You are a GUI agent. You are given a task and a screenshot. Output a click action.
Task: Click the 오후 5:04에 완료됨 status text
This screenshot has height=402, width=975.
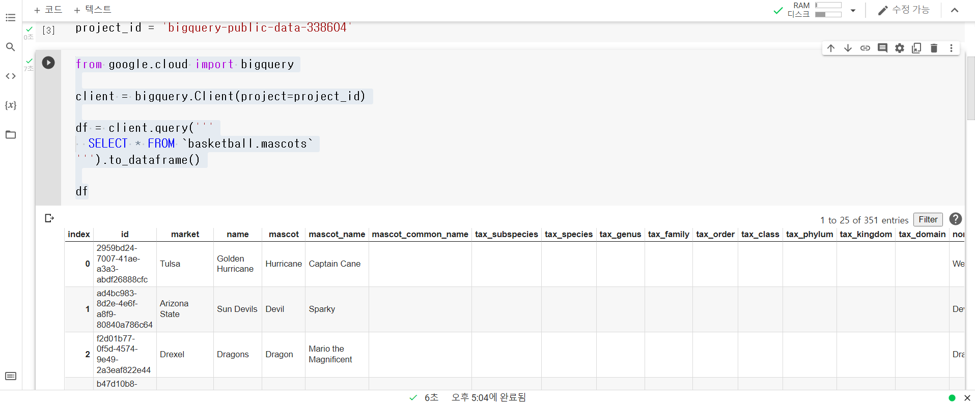pos(488,397)
